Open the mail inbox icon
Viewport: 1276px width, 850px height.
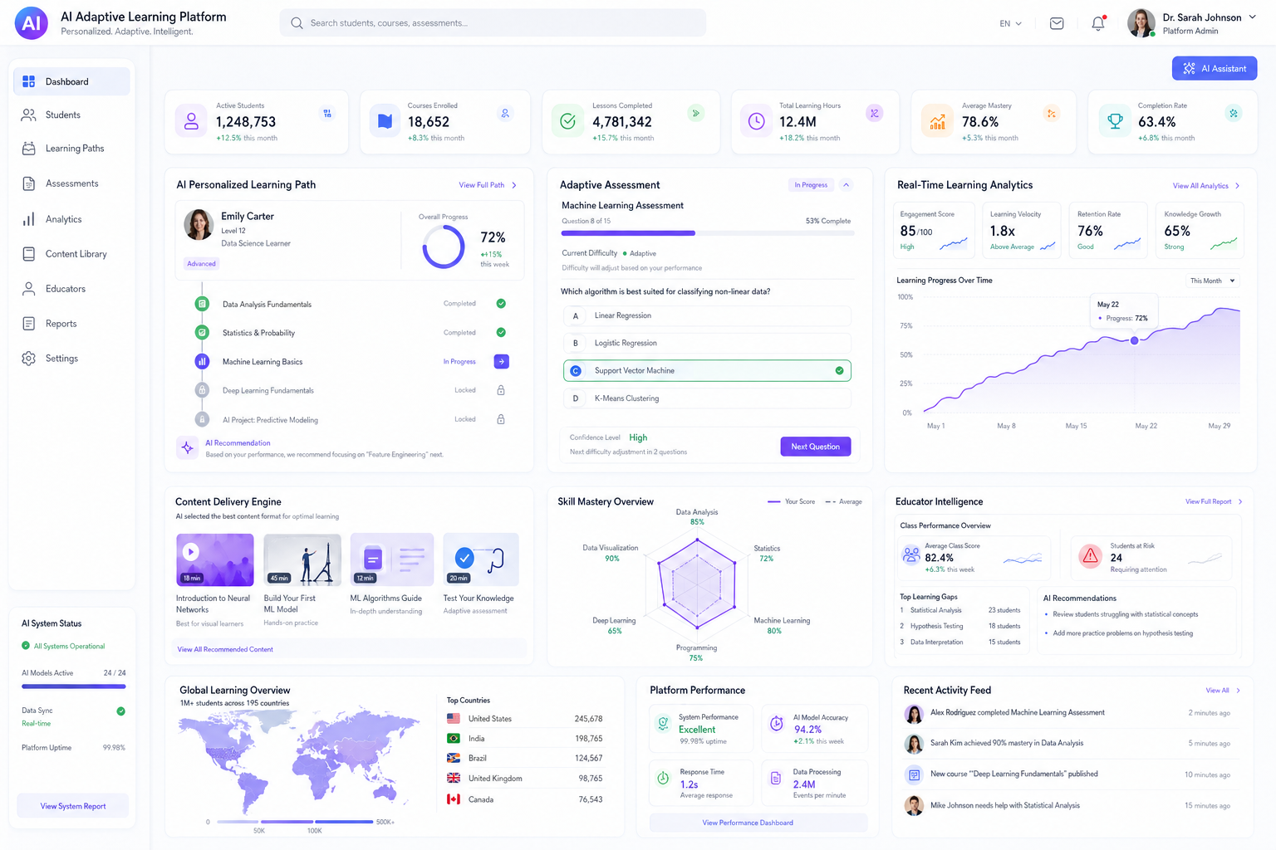click(x=1057, y=23)
